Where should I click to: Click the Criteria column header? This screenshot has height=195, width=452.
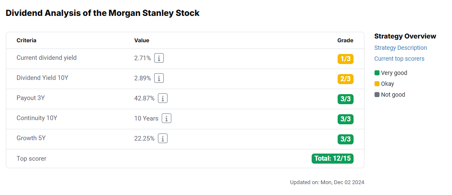click(x=26, y=41)
